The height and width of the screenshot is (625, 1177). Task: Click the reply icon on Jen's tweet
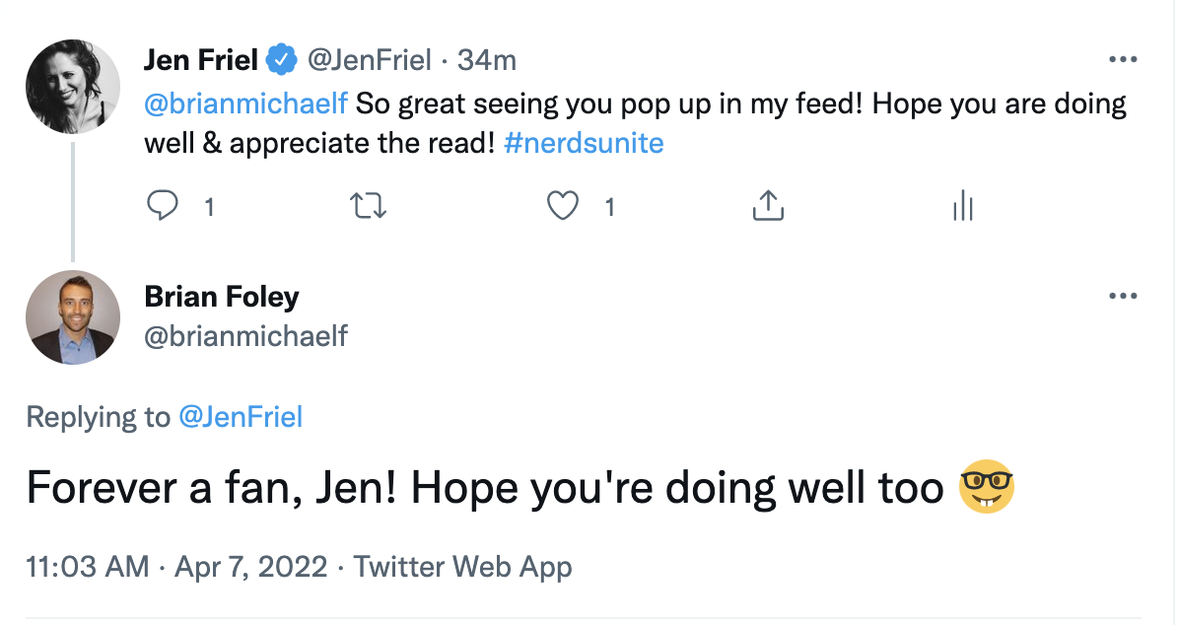click(x=162, y=206)
